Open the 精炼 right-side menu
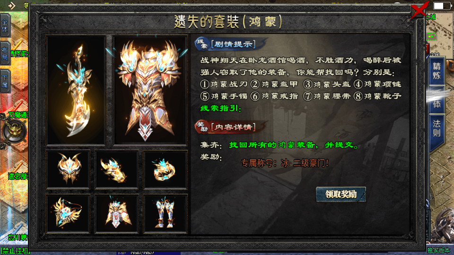 437,71
